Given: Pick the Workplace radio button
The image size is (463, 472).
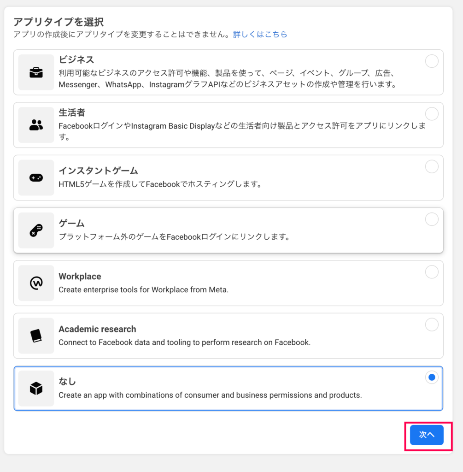Looking at the screenshot, I should tap(432, 272).
